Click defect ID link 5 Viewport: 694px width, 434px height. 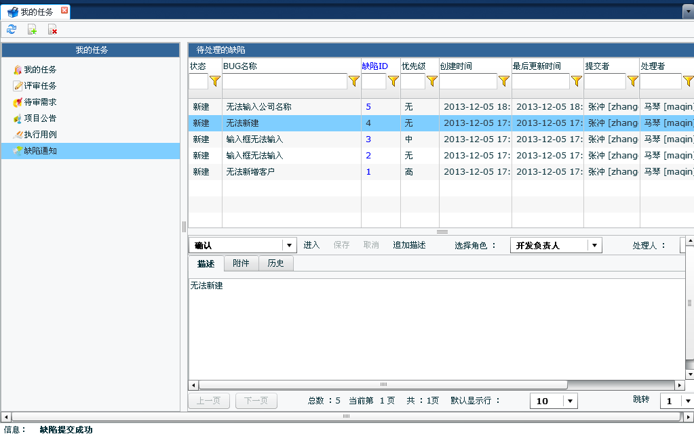coord(368,107)
